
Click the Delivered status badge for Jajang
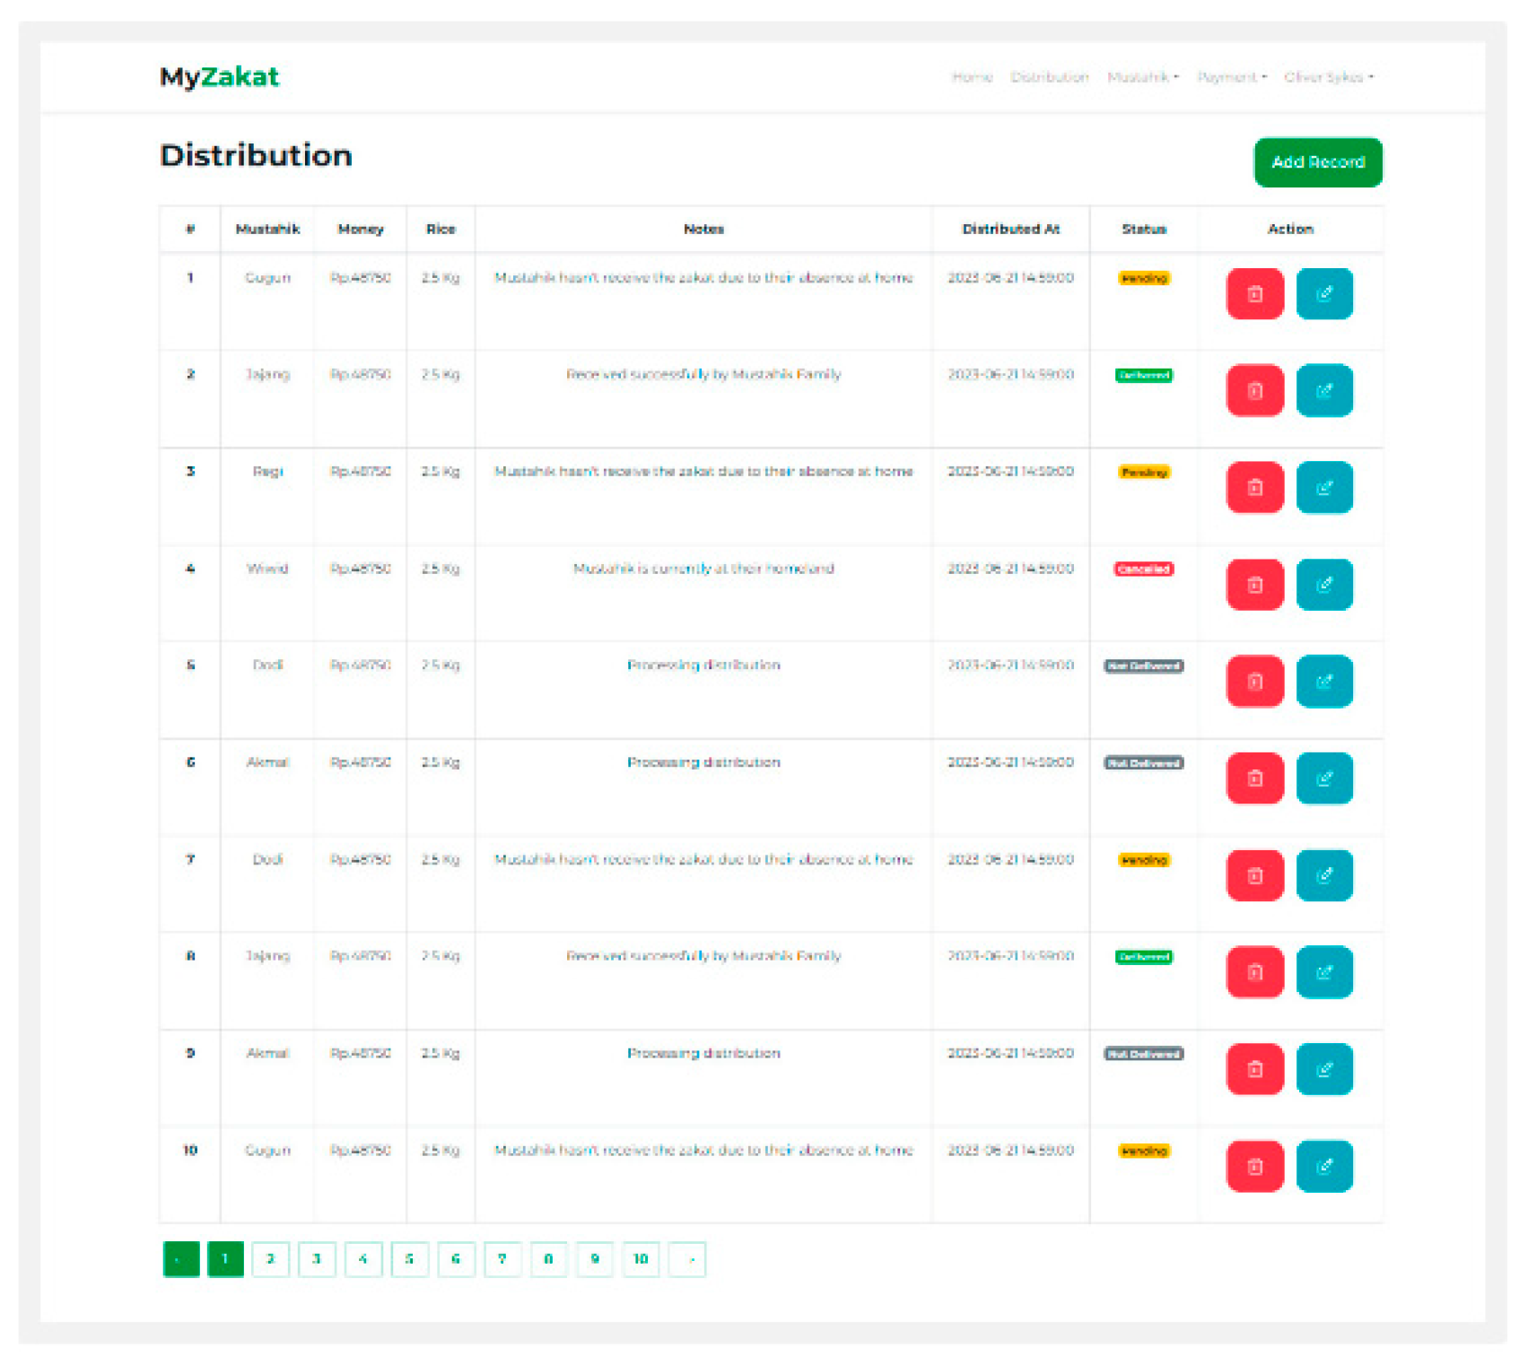1143,376
